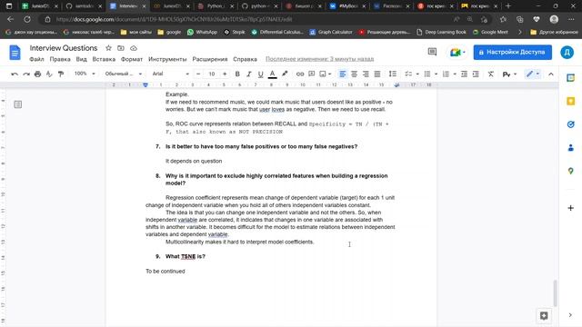Open the paragraph style dropdown
The height and width of the screenshot is (327, 582).
pyautogui.click(x=124, y=74)
